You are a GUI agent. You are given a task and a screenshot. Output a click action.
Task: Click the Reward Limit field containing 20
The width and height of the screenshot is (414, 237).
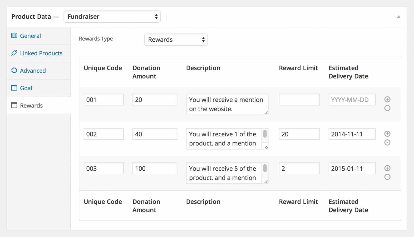pyautogui.click(x=299, y=134)
